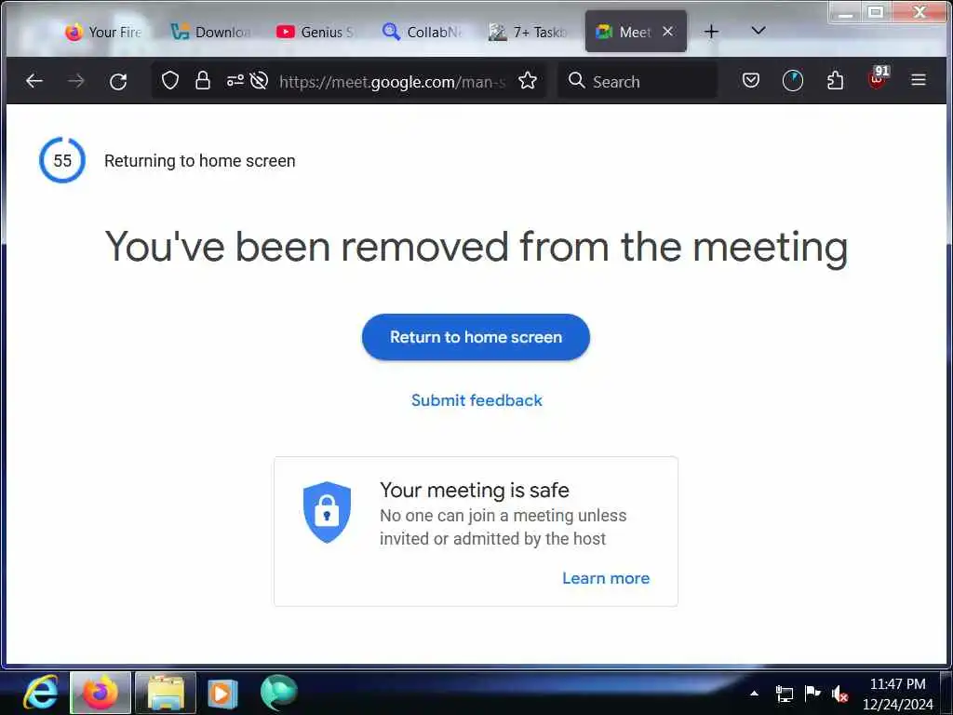Click the site security padlock icon

pyautogui.click(x=202, y=80)
